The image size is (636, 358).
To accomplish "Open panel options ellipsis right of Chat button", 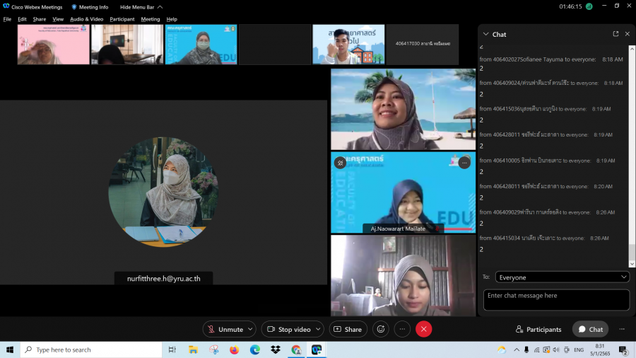I will pos(622,329).
